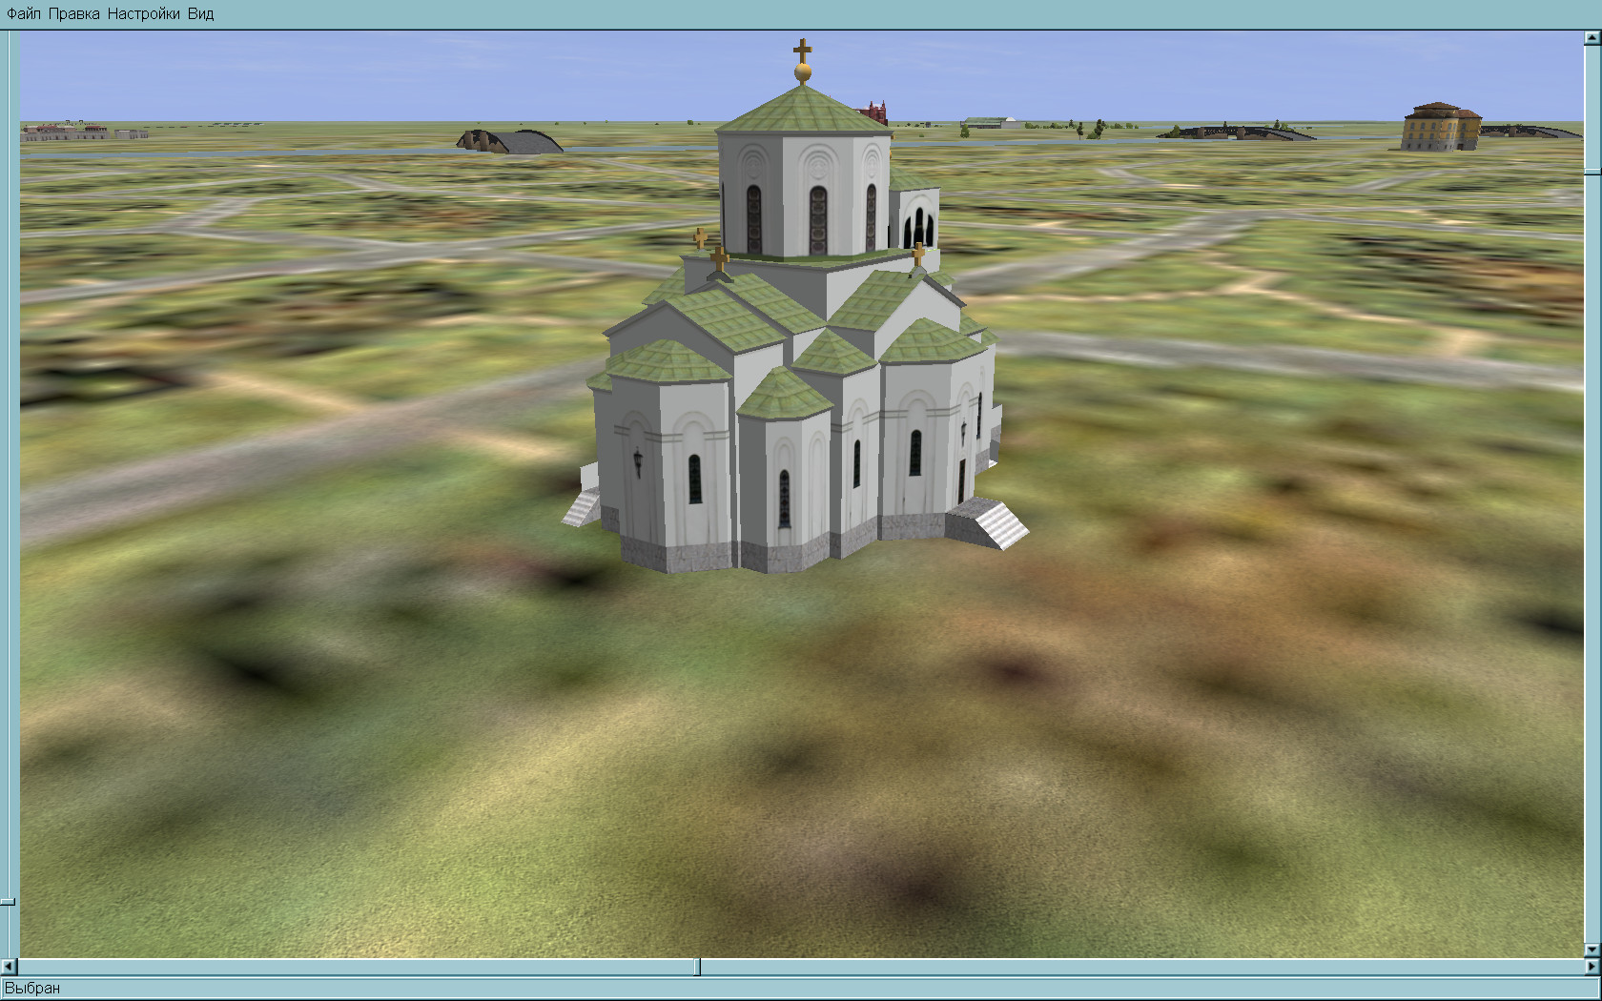1602x1001 pixels.
Task: Click the horizontal scrollbar left arrow
Action: [10, 967]
